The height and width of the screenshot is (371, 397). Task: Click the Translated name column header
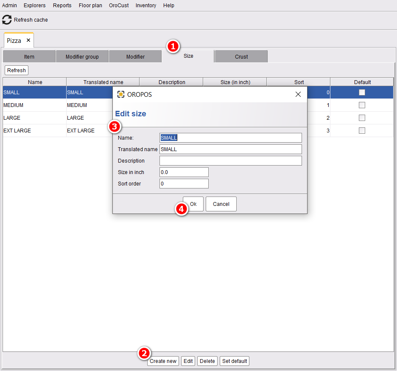(x=103, y=82)
